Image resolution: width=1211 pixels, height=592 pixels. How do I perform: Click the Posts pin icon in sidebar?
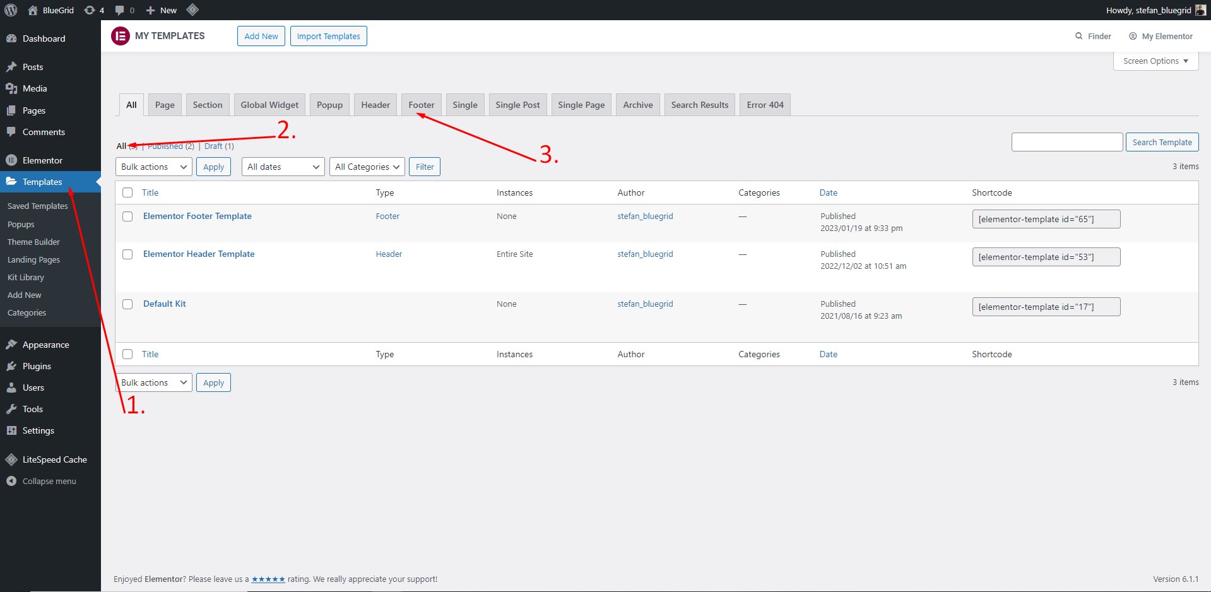11,67
